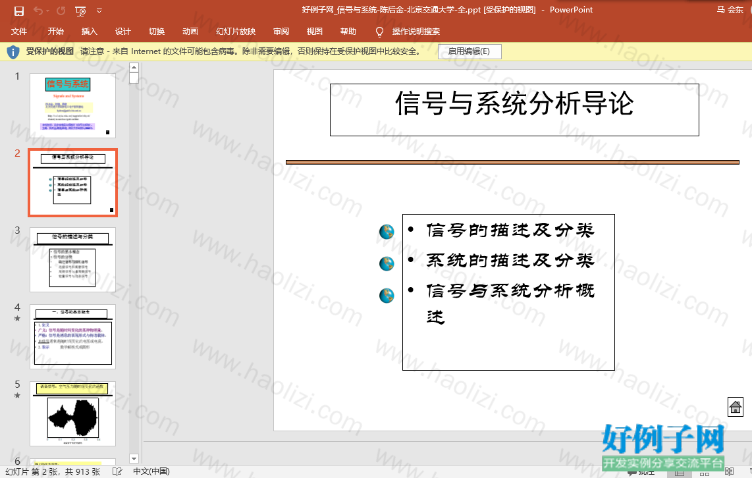Select slide 5 thumbnail with waveform

pos(72,413)
